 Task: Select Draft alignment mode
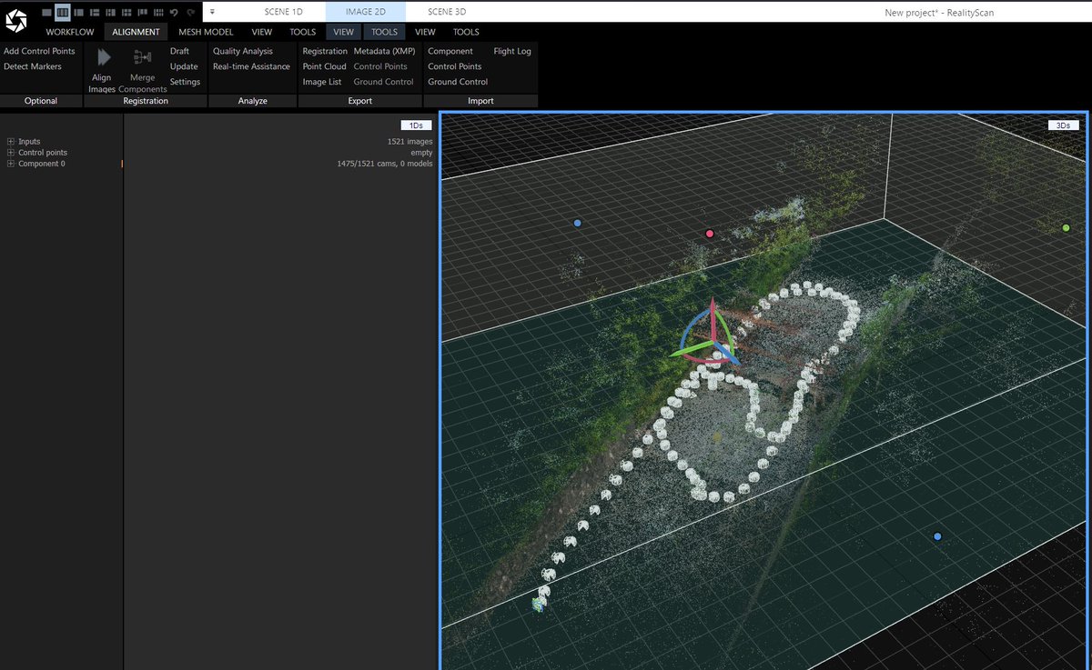tap(179, 51)
